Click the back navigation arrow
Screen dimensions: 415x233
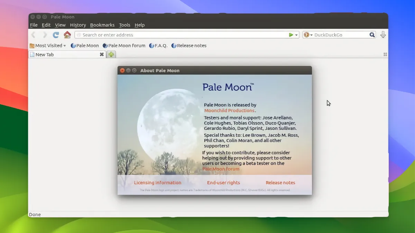pyautogui.click(x=33, y=35)
